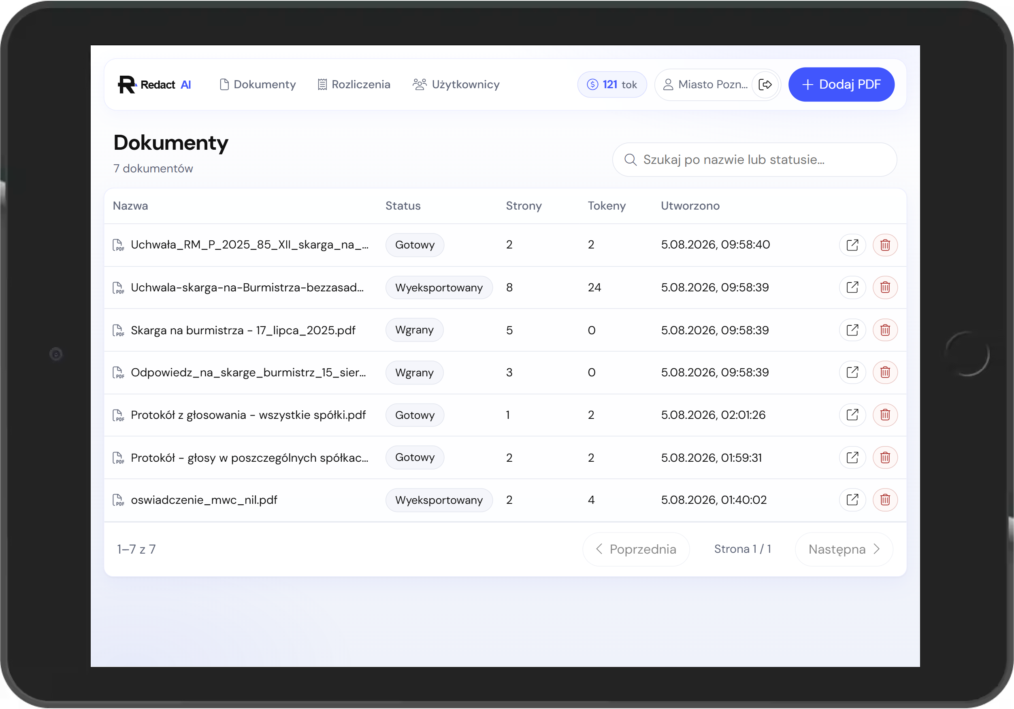Viewport: 1014px width, 709px height.
Task: Click the logout icon next to Miasto Pozn...
Action: pyautogui.click(x=765, y=84)
